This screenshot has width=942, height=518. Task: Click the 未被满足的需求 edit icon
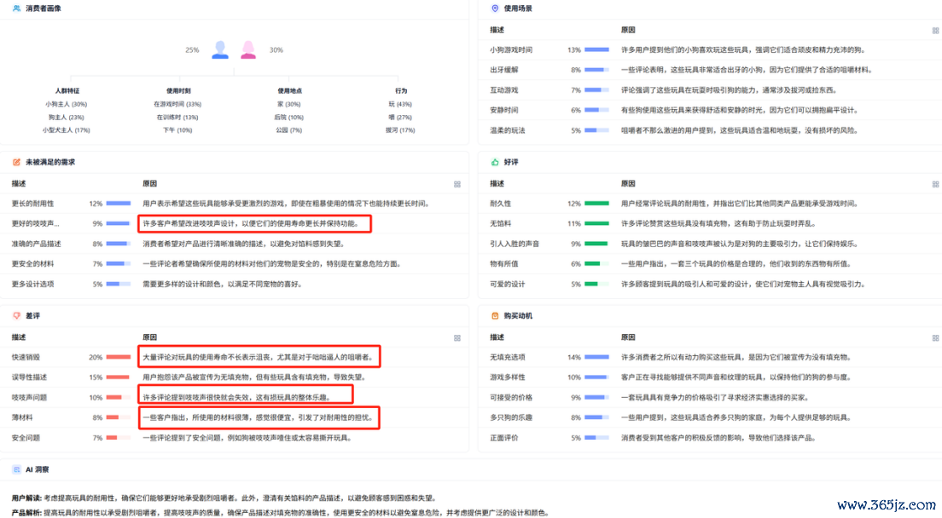click(x=16, y=162)
